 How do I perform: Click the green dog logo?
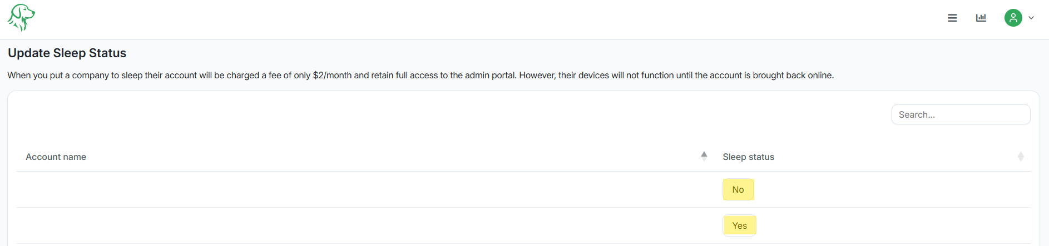coord(21,18)
